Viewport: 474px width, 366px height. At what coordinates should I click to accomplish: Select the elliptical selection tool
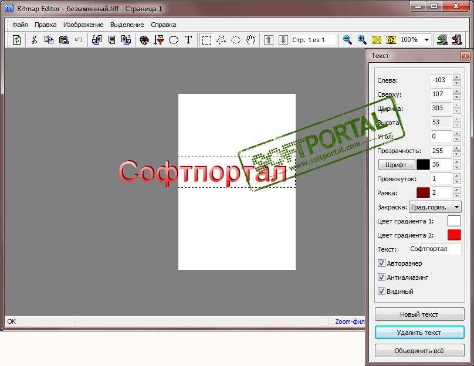(x=236, y=40)
